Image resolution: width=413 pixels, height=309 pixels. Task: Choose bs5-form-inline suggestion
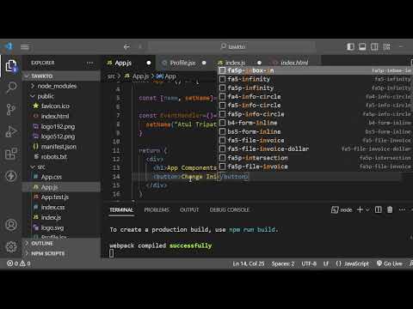[x=315, y=131]
